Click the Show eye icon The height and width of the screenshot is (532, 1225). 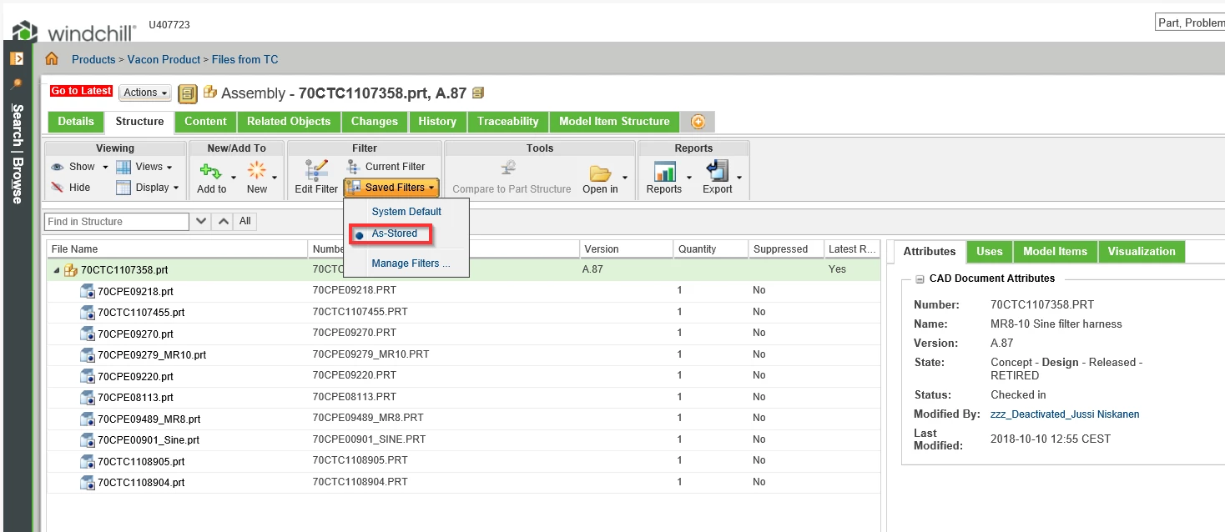58,167
